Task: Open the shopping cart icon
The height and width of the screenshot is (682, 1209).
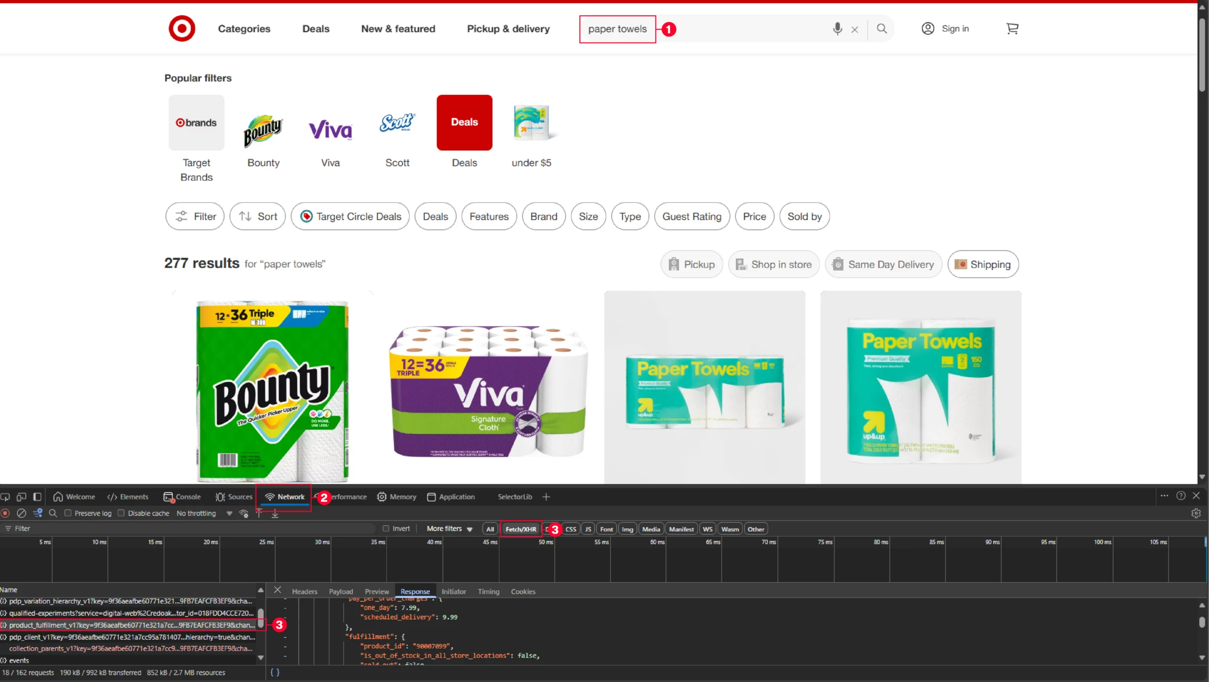Action: 1012,29
